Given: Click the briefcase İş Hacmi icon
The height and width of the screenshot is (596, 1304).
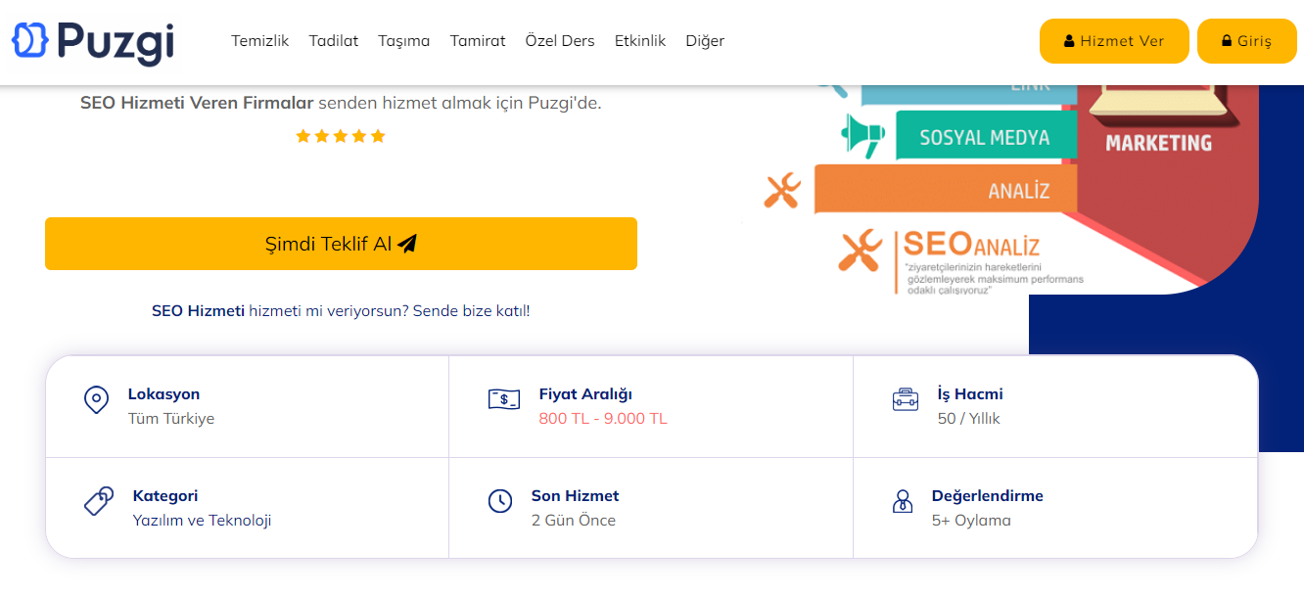Looking at the screenshot, I should click(906, 399).
